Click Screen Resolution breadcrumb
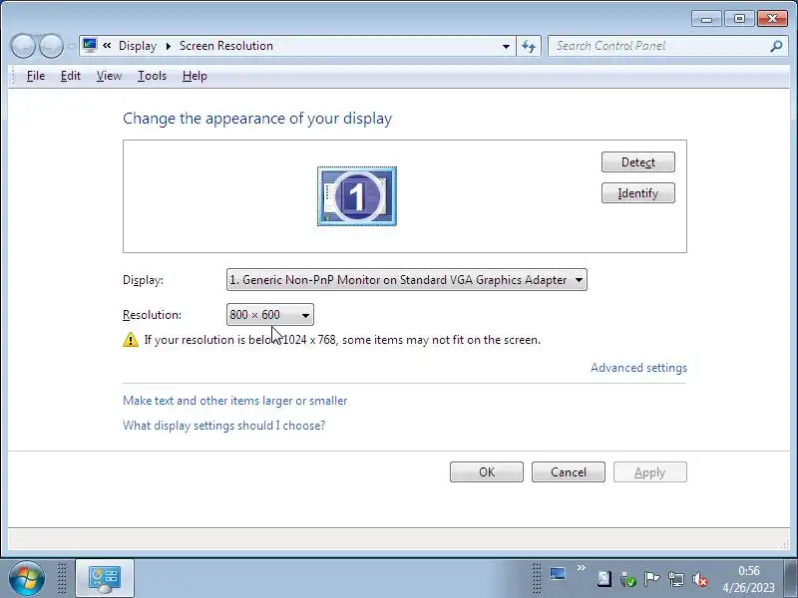This screenshot has height=598, width=798. [x=226, y=46]
